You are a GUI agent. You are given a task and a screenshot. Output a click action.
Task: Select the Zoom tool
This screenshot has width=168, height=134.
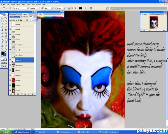pos(6,49)
